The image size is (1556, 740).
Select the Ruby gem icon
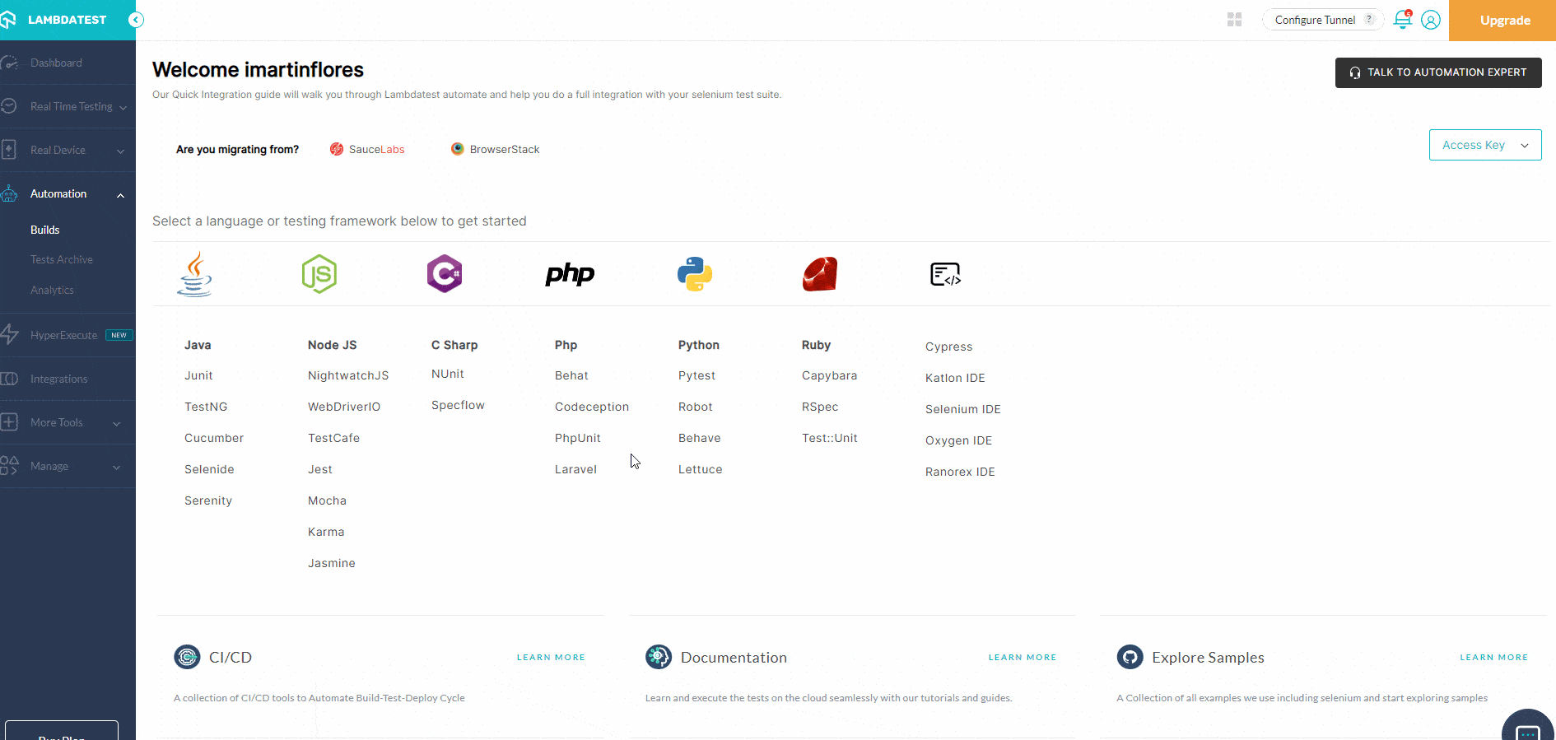pos(820,274)
